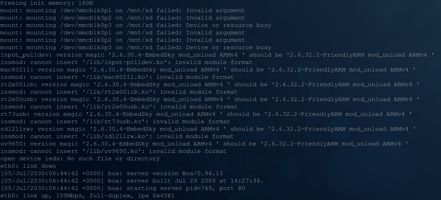Click the 'open device leds' error line
The image size is (441, 200).
click(80, 159)
